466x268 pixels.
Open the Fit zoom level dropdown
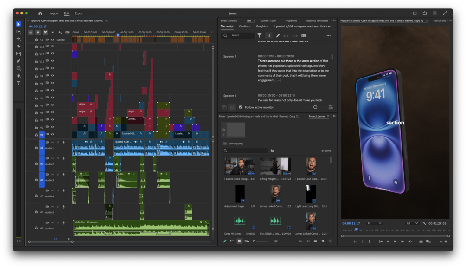pyautogui.click(x=374, y=223)
